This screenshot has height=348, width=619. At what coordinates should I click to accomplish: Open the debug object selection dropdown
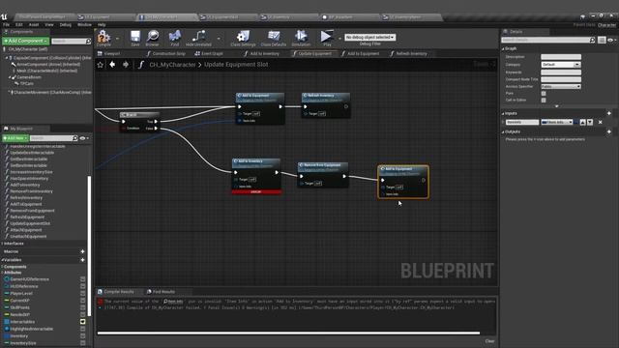(369, 37)
